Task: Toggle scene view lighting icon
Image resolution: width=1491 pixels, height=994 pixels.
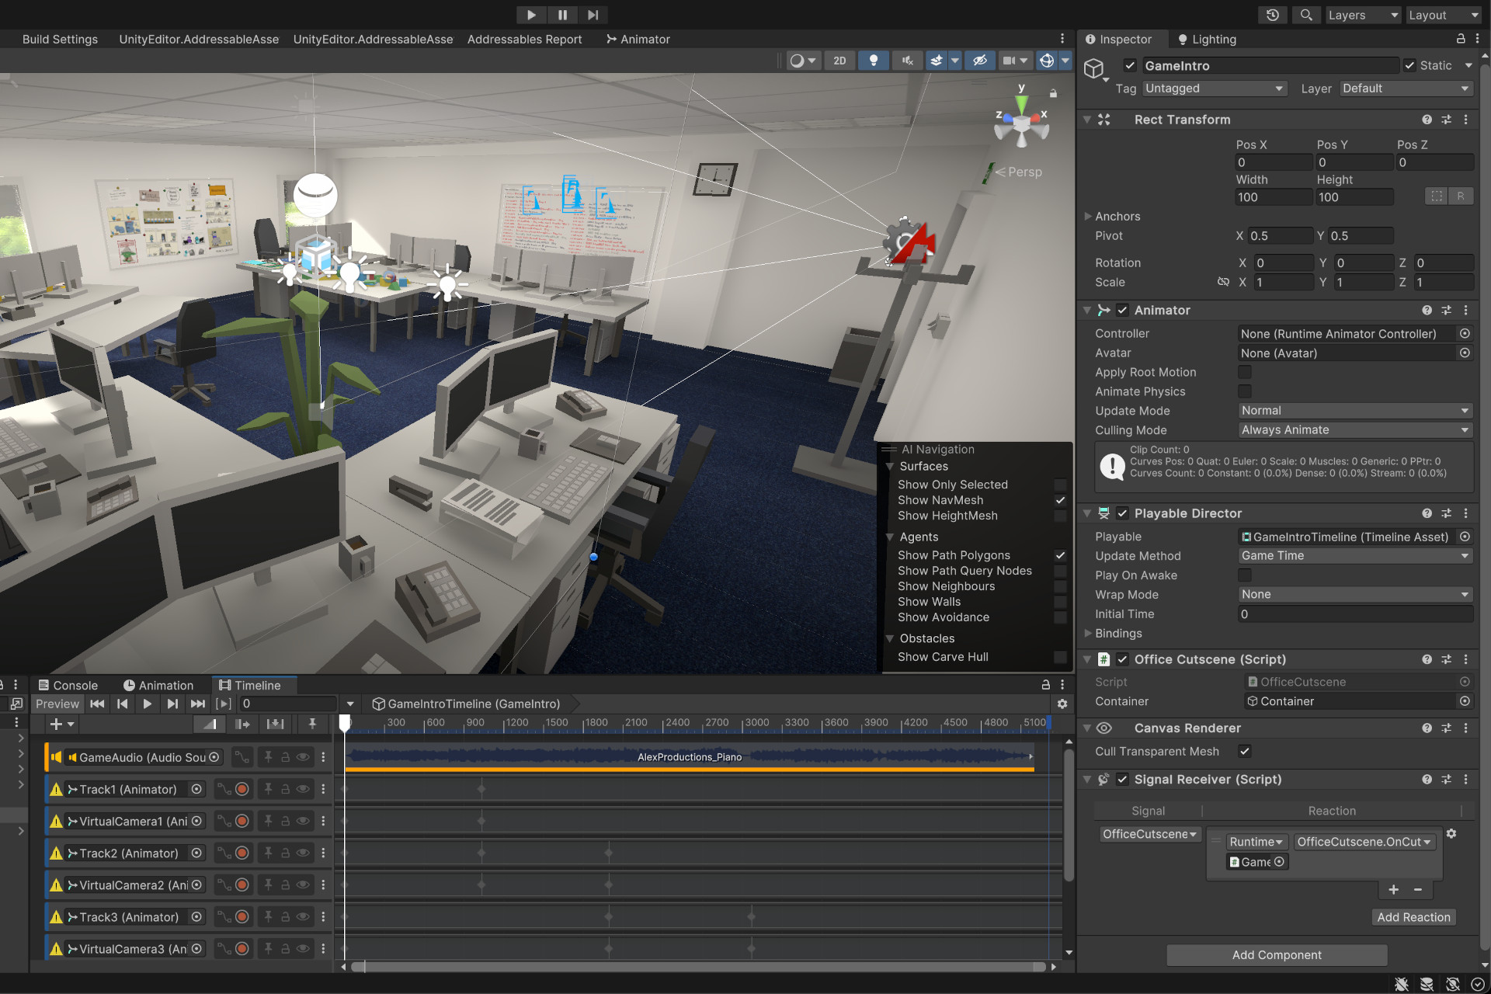Action: pyautogui.click(x=874, y=60)
